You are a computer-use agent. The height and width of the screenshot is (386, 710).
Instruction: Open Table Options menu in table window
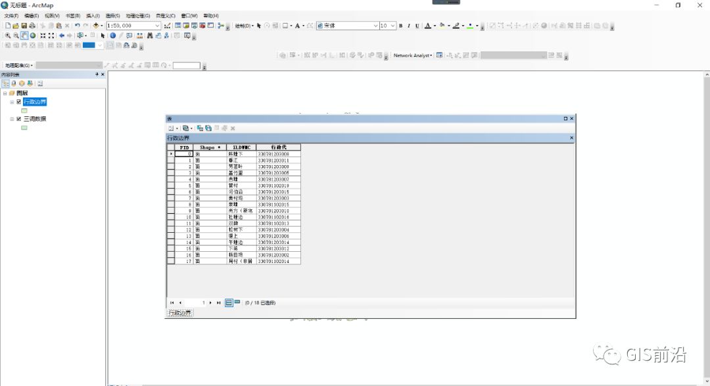(172, 128)
